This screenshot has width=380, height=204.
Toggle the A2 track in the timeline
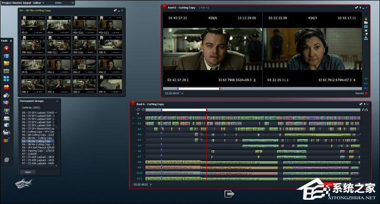(x=139, y=129)
